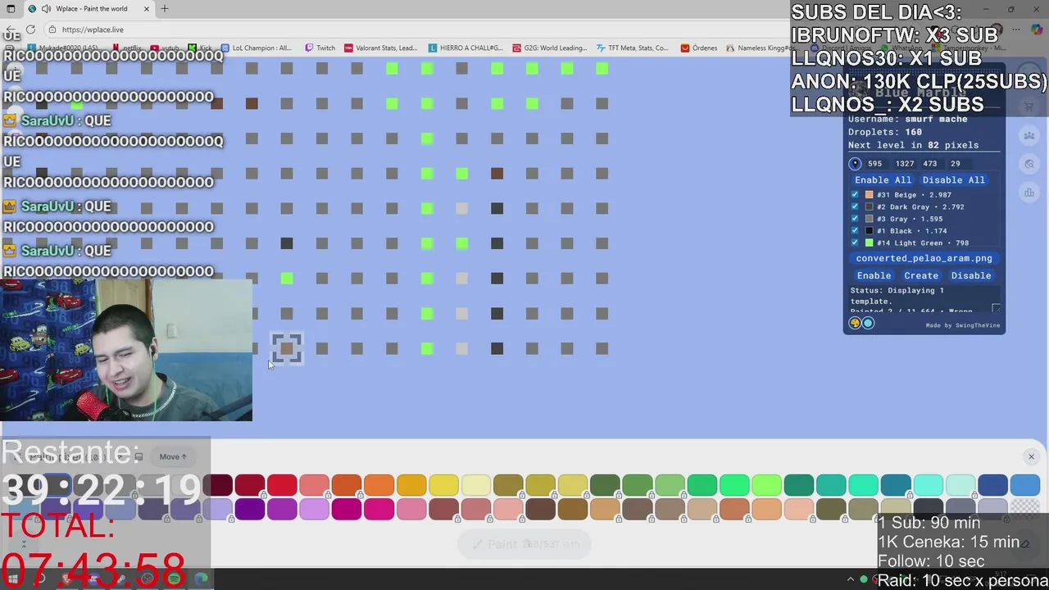Screen dimensions: 1049x590
Task: Open Spotify from the taskbar
Action: pos(174,579)
